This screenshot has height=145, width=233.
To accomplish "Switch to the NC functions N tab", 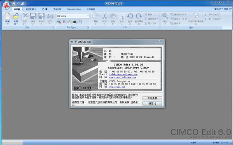I will click(31, 9).
